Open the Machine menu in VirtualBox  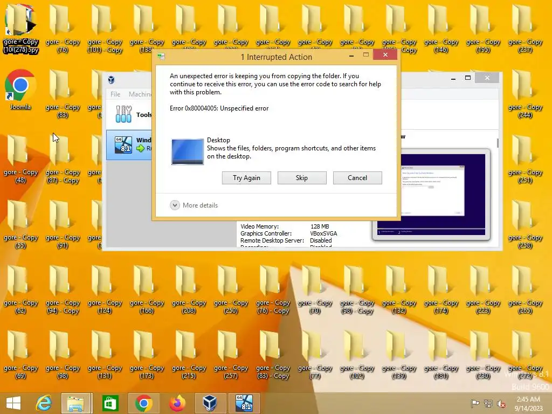click(140, 94)
